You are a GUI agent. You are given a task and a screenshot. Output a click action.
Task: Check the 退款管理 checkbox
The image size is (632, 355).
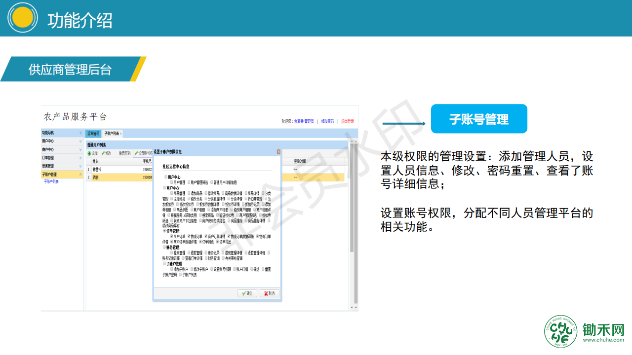click(x=189, y=252)
